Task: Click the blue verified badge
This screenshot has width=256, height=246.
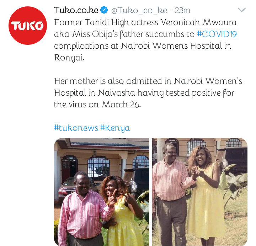Action: point(104,10)
